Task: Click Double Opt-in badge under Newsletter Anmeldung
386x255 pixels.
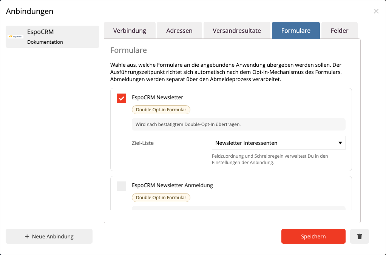Action: (x=161, y=197)
